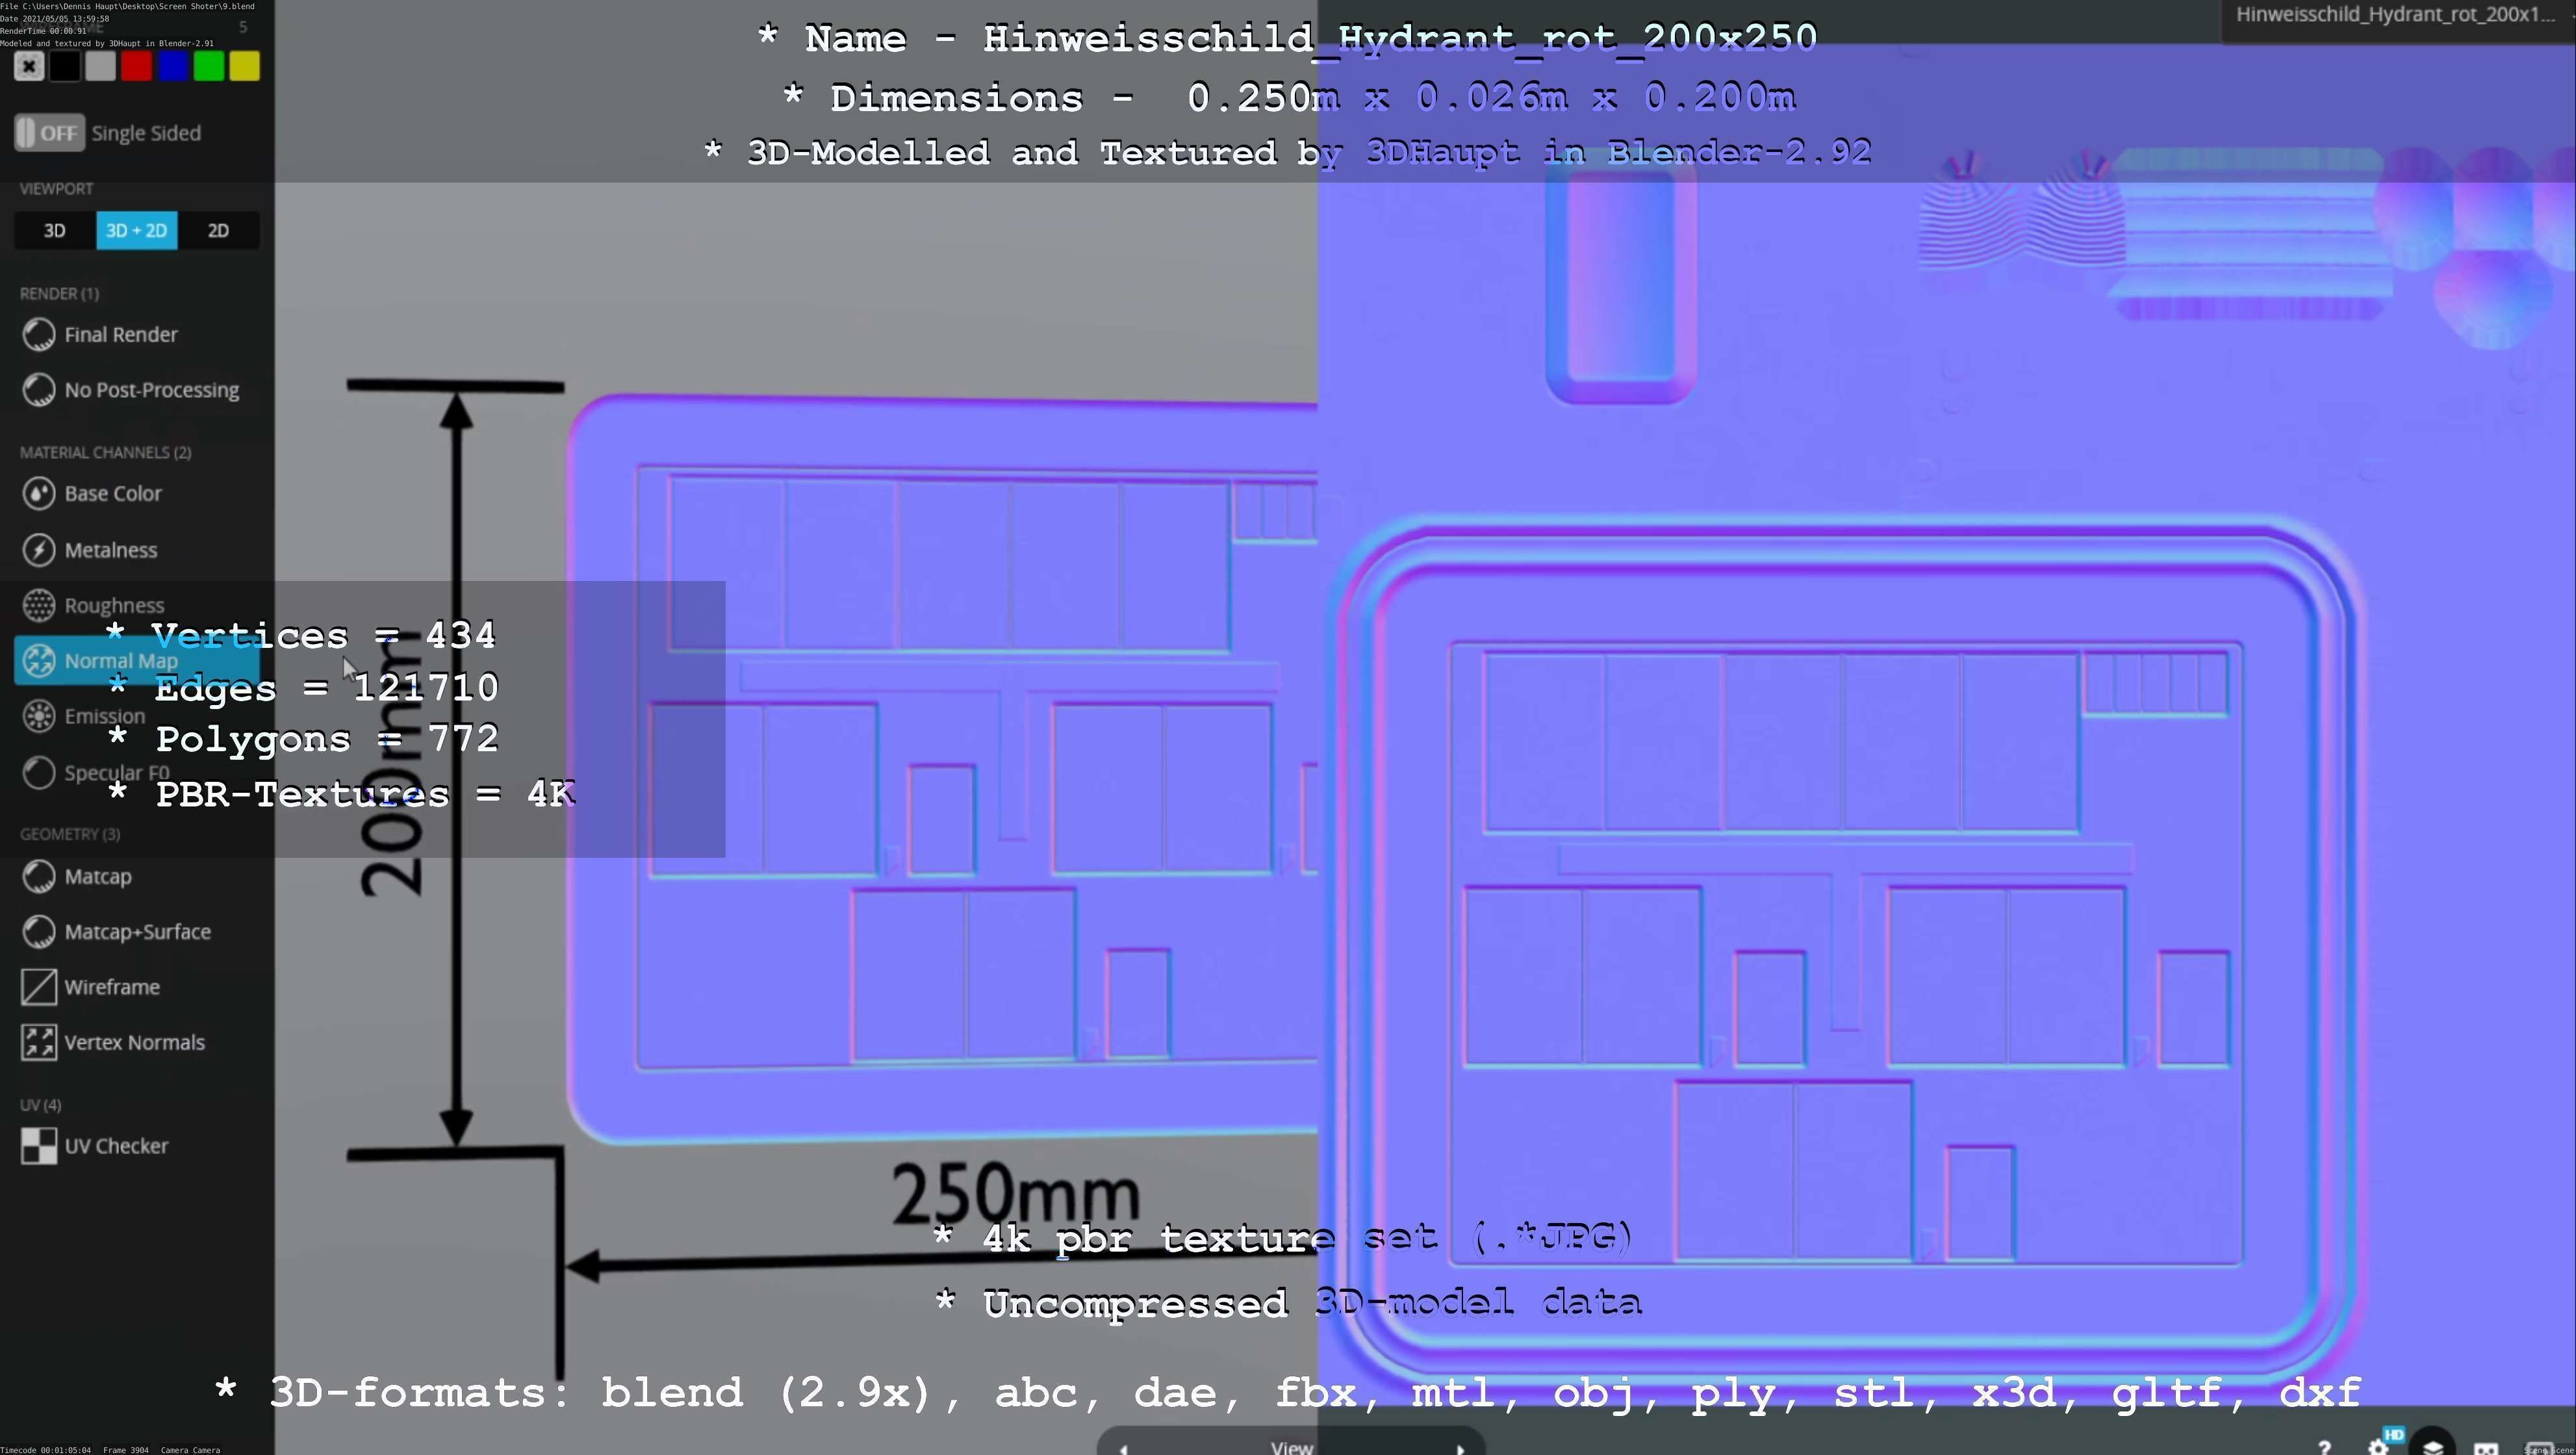2576x1455 pixels.
Task: Choose No Post-Processing render option
Action: point(130,390)
